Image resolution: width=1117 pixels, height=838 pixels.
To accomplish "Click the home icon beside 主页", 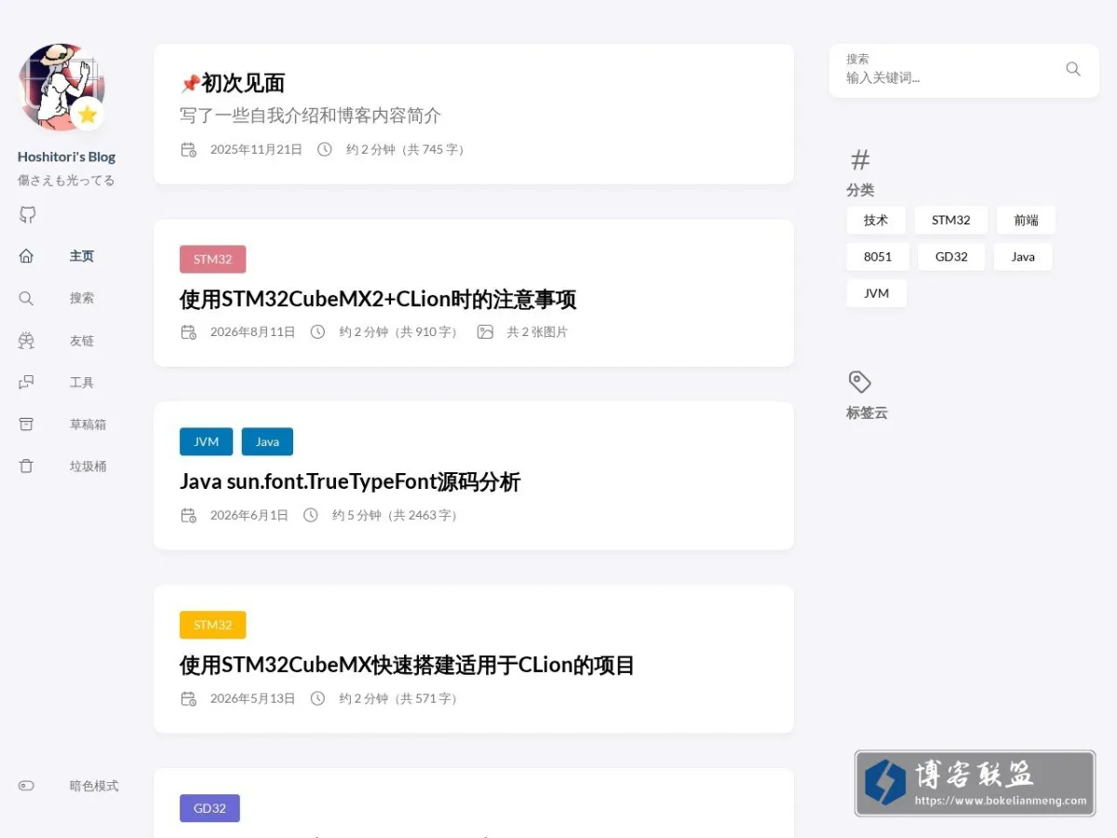I will pos(26,256).
